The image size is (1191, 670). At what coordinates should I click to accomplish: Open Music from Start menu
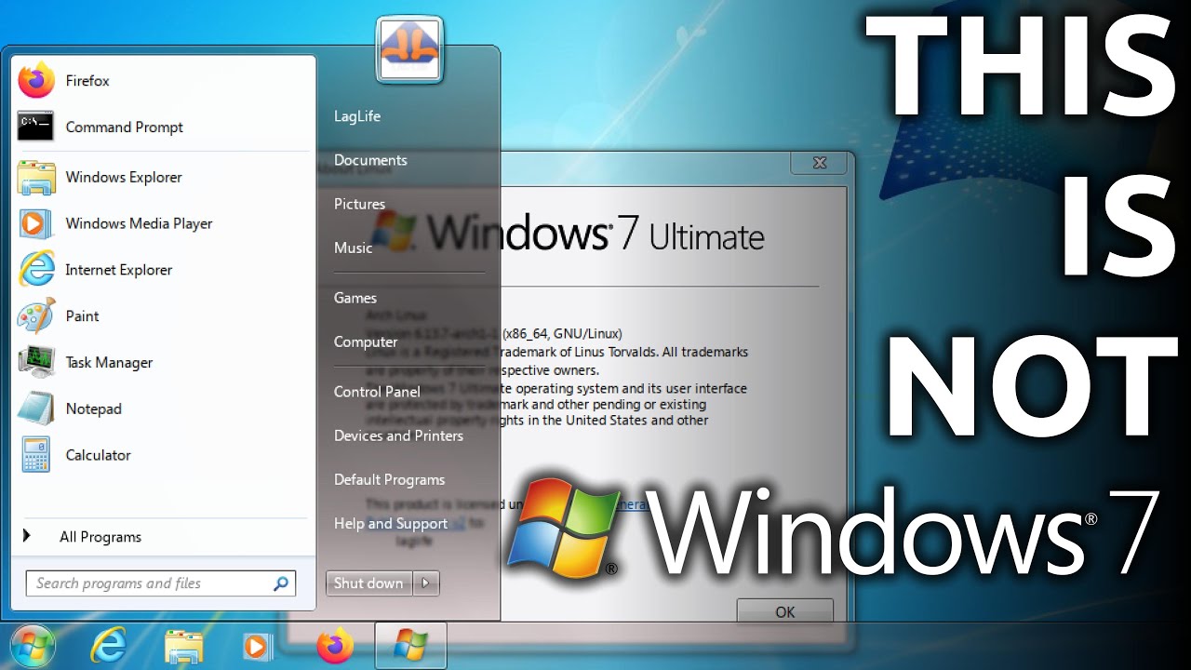tap(353, 248)
